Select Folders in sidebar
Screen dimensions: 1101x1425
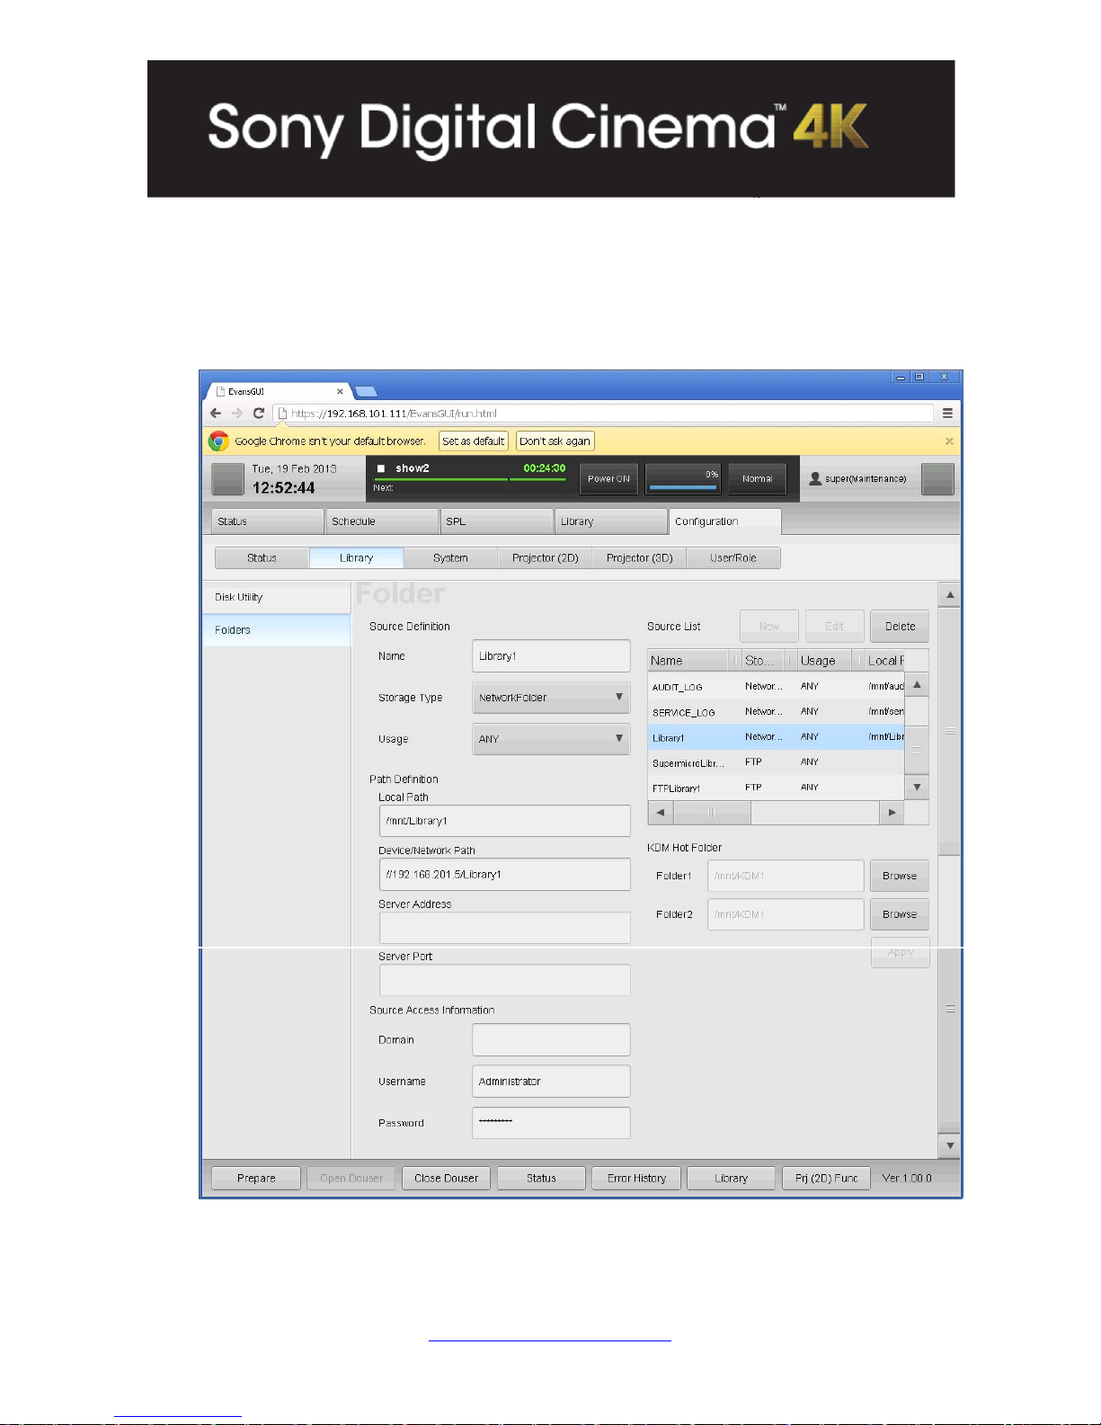point(277,630)
